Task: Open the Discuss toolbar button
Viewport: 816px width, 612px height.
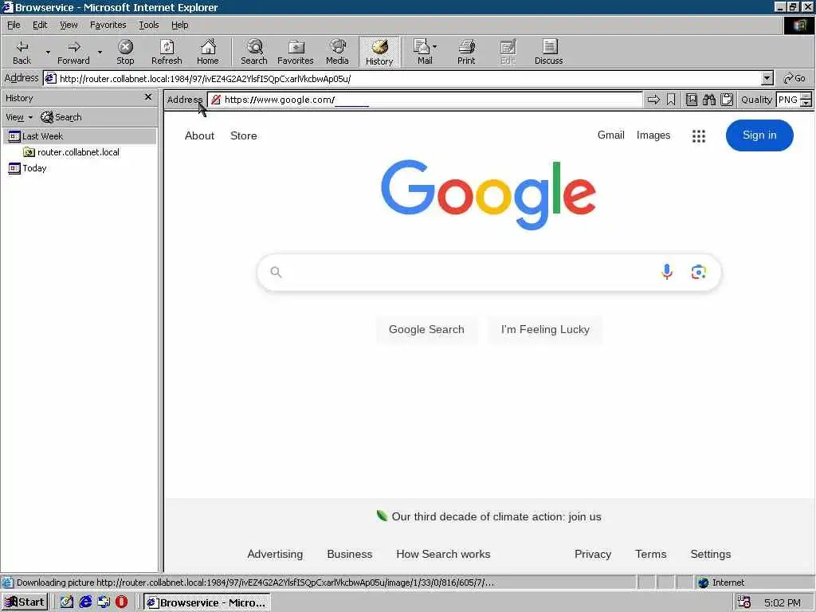Action: (548, 52)
